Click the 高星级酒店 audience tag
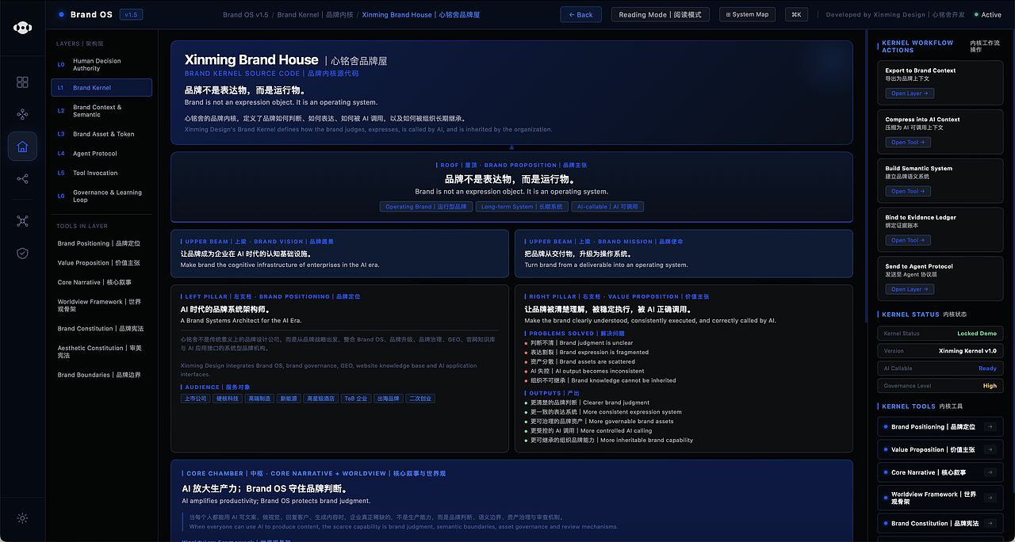The height and width of the screenshot is (542, 1015). 321,399
